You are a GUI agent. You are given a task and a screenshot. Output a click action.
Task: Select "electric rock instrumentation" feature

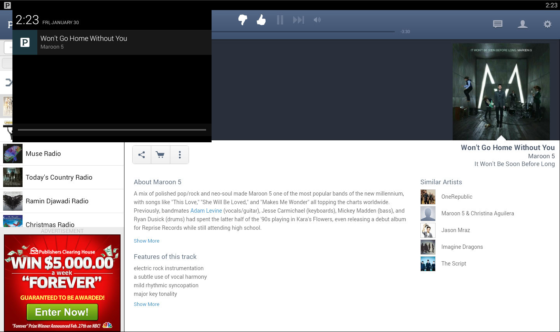tap(169, 268)
